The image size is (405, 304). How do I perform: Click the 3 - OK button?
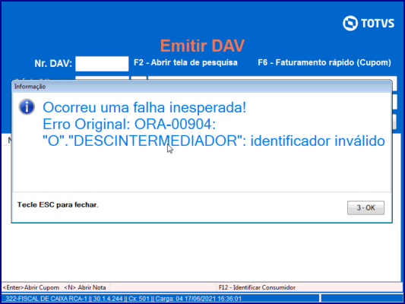(365, 208)
